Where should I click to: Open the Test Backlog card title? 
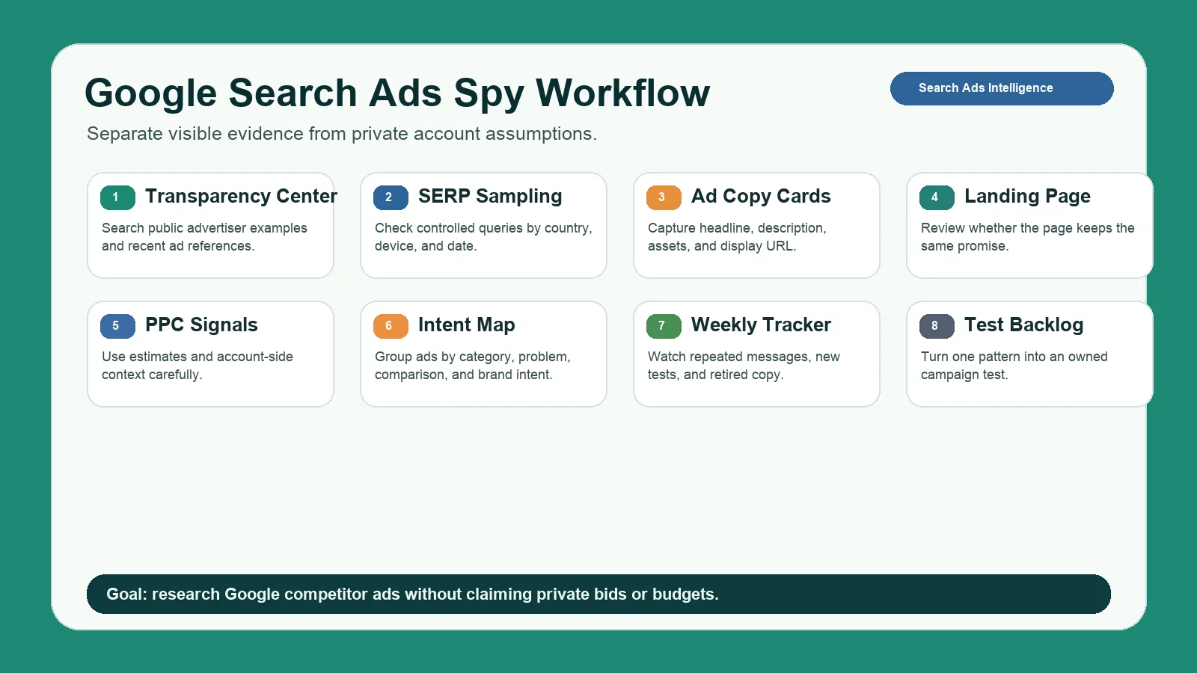coord(1023,325)
